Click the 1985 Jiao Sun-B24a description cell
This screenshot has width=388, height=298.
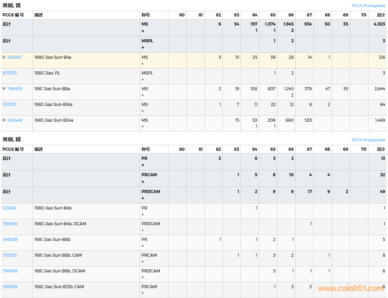54,120
